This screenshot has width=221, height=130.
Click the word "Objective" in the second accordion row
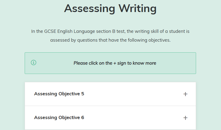69,118
